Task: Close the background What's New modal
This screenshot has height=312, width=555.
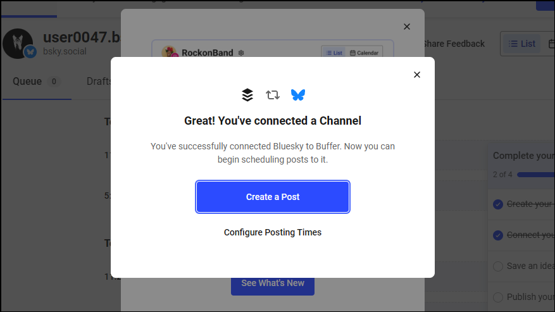Action: 407,27
